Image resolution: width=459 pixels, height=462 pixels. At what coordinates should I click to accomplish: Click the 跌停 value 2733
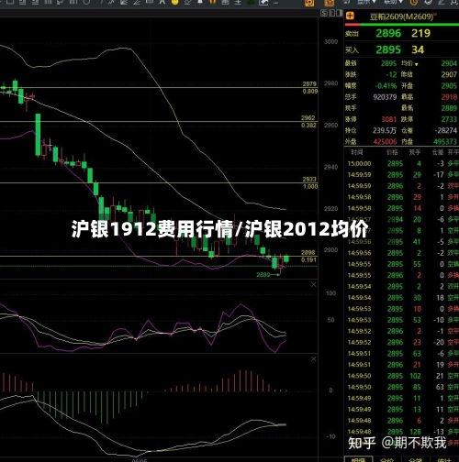[449, 119]
